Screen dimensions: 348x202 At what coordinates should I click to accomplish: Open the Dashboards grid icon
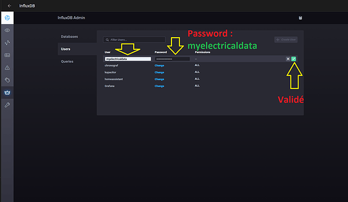tap(8, 55)
